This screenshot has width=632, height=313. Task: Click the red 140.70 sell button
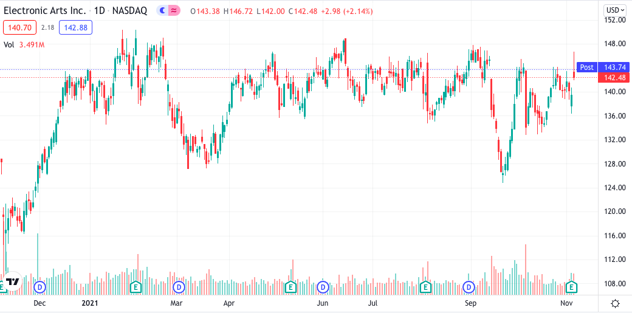tap(19, 27)
